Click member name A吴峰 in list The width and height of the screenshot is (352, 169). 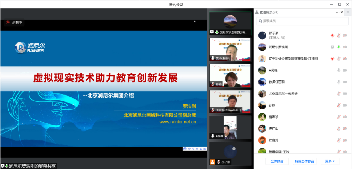point(273,71)
